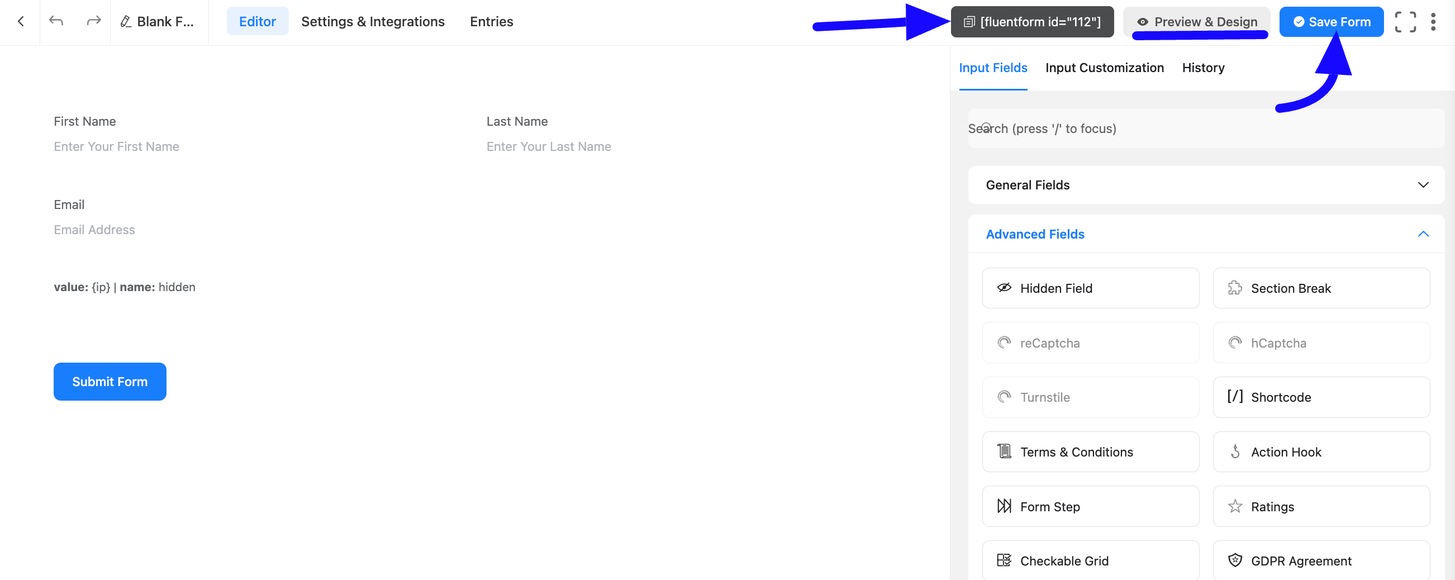The width and height of the screenshot is (1455, 580).
Task: Add a Form Step field
Action: tap(1090, 507)
